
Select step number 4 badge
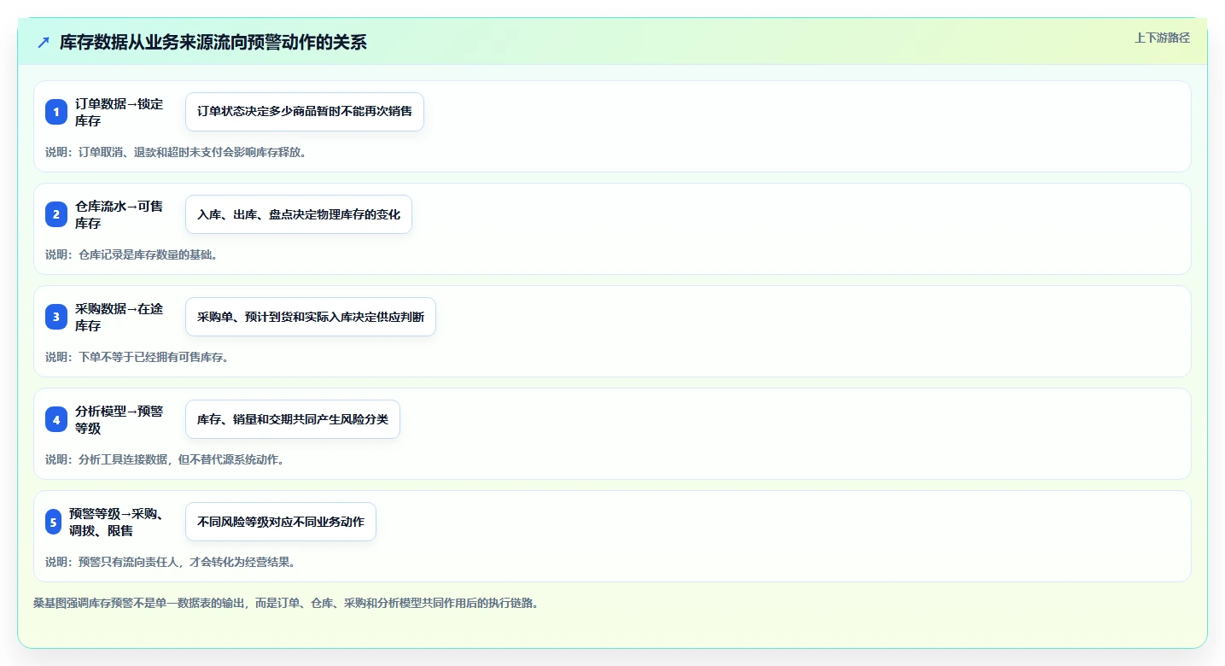(x=56, y=419)
